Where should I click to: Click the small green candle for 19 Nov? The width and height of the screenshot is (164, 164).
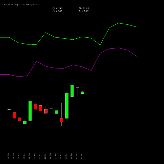pos(25,122)
